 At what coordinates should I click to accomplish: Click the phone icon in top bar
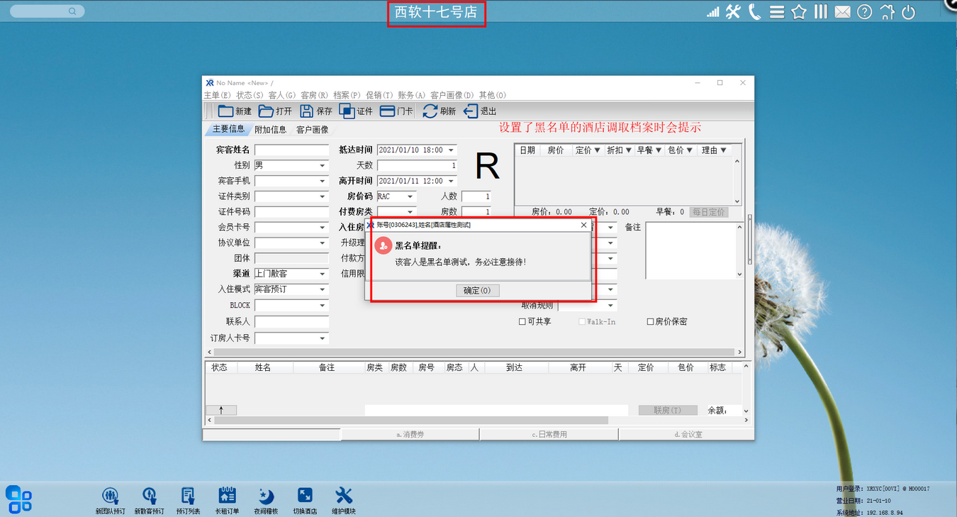click(755, 12)
